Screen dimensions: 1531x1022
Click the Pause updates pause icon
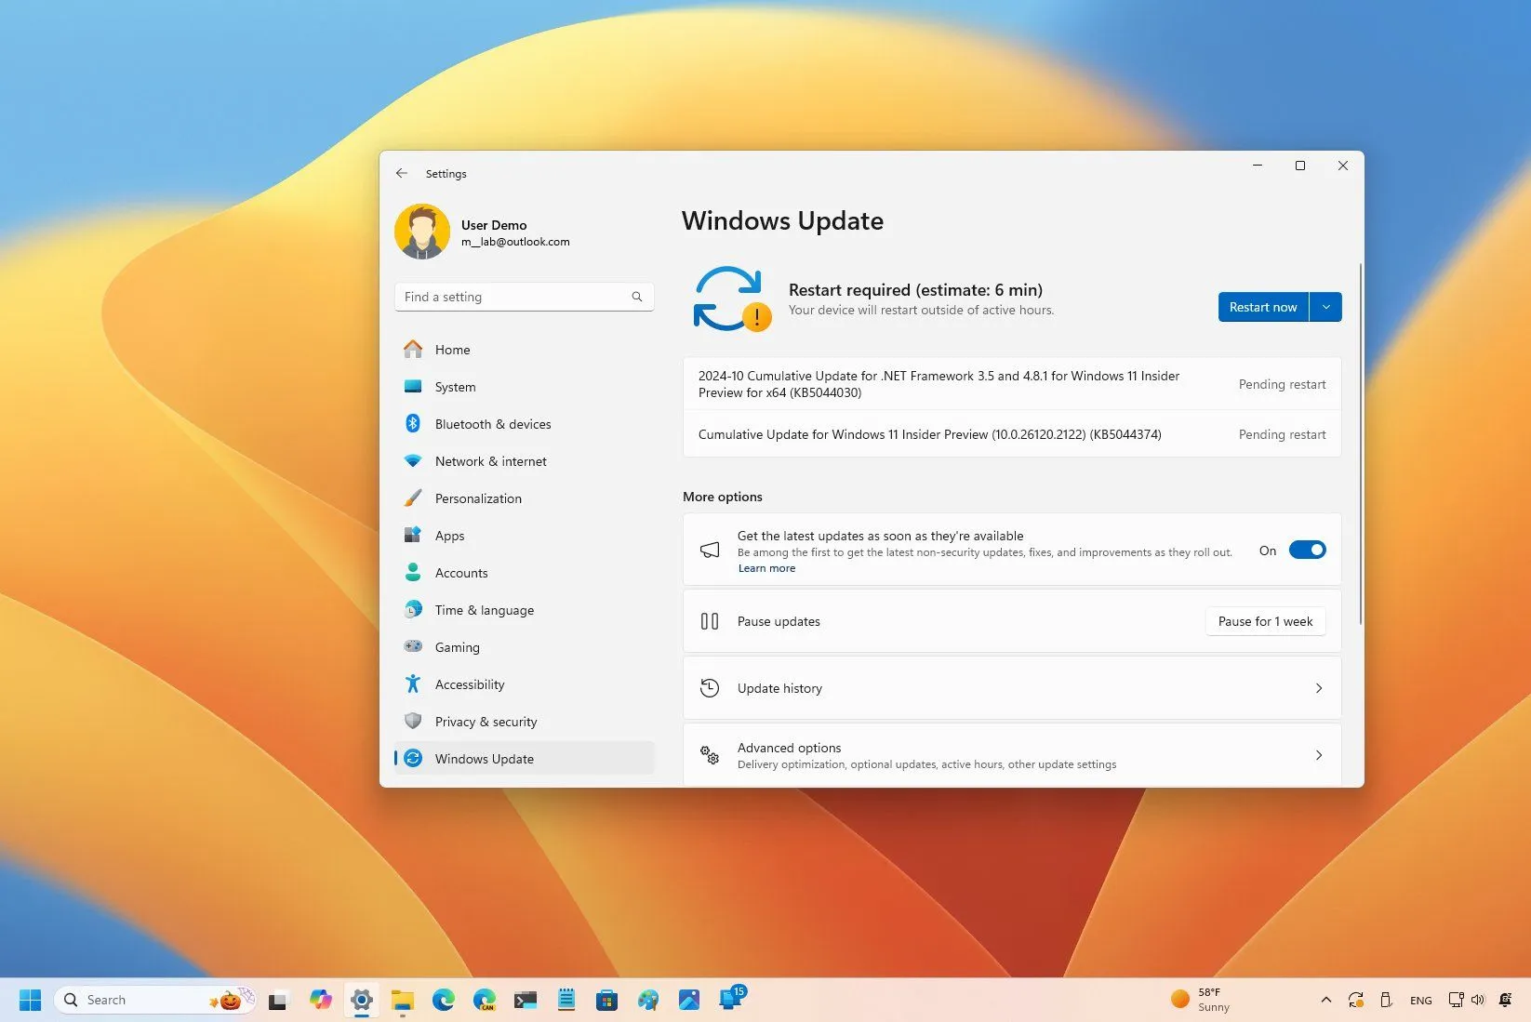tap(710, 621)
